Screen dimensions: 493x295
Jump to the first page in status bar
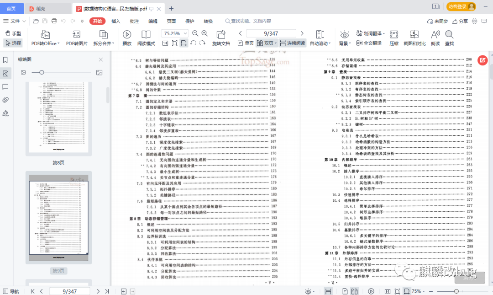32,291
